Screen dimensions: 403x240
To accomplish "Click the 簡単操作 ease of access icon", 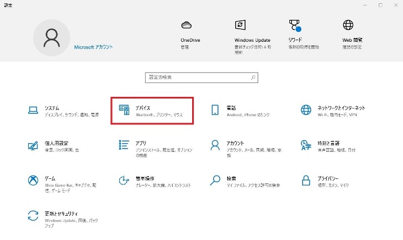I will click(124, 180).
